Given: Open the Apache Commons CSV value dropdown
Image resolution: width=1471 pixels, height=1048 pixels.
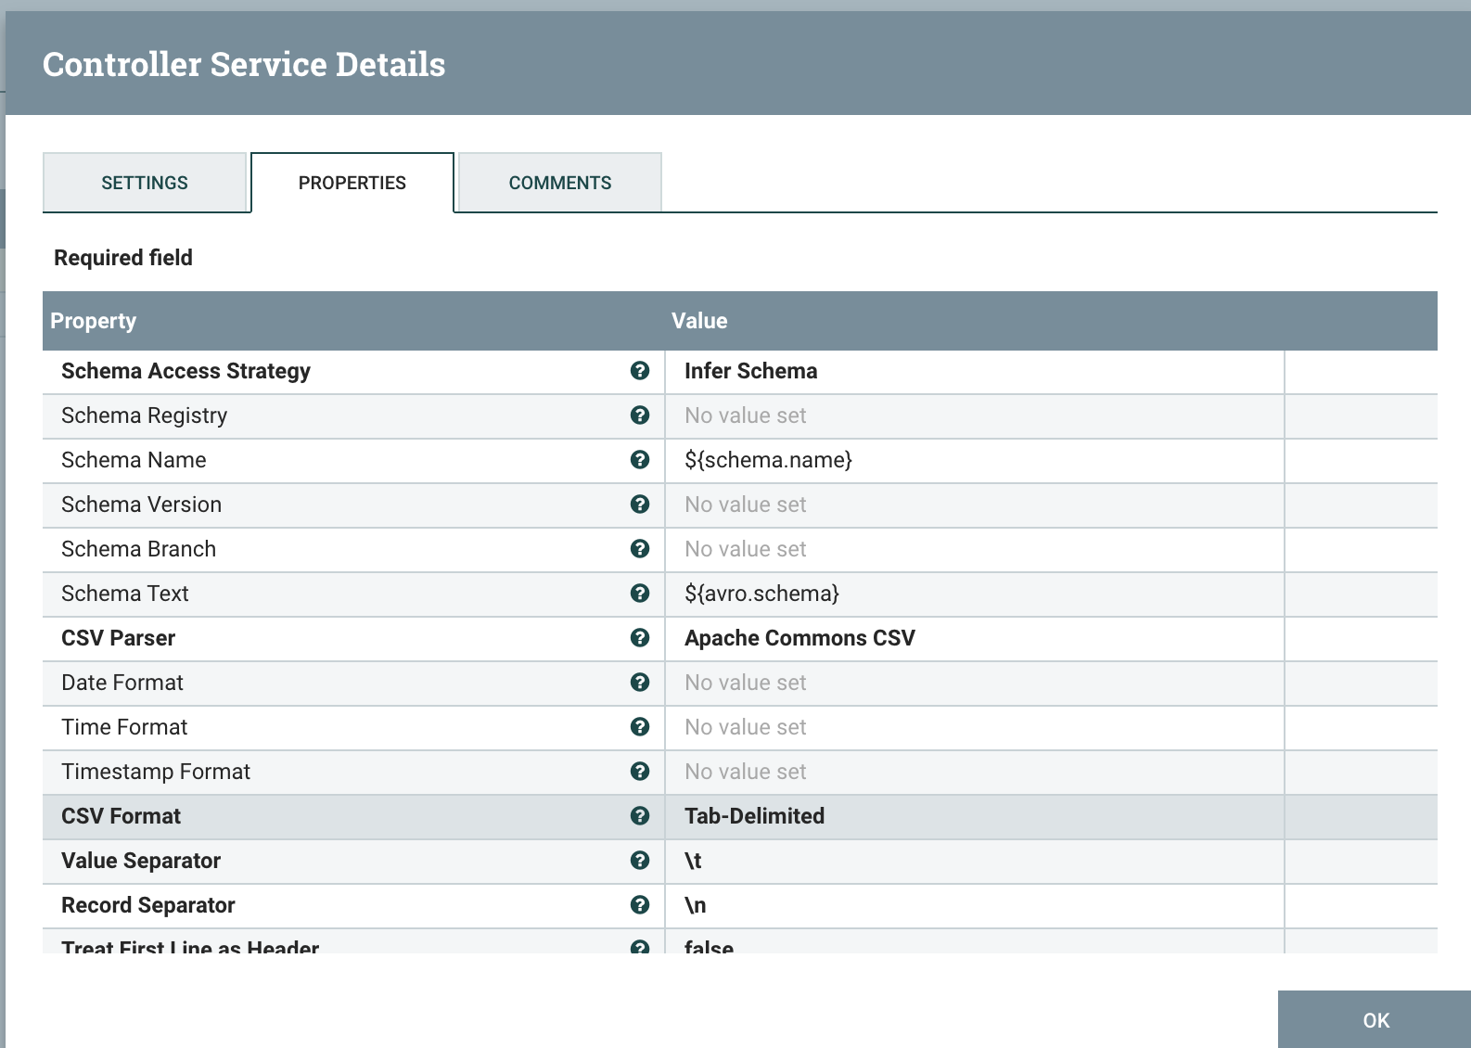Looking at the screenshot, I should [974, 638].
